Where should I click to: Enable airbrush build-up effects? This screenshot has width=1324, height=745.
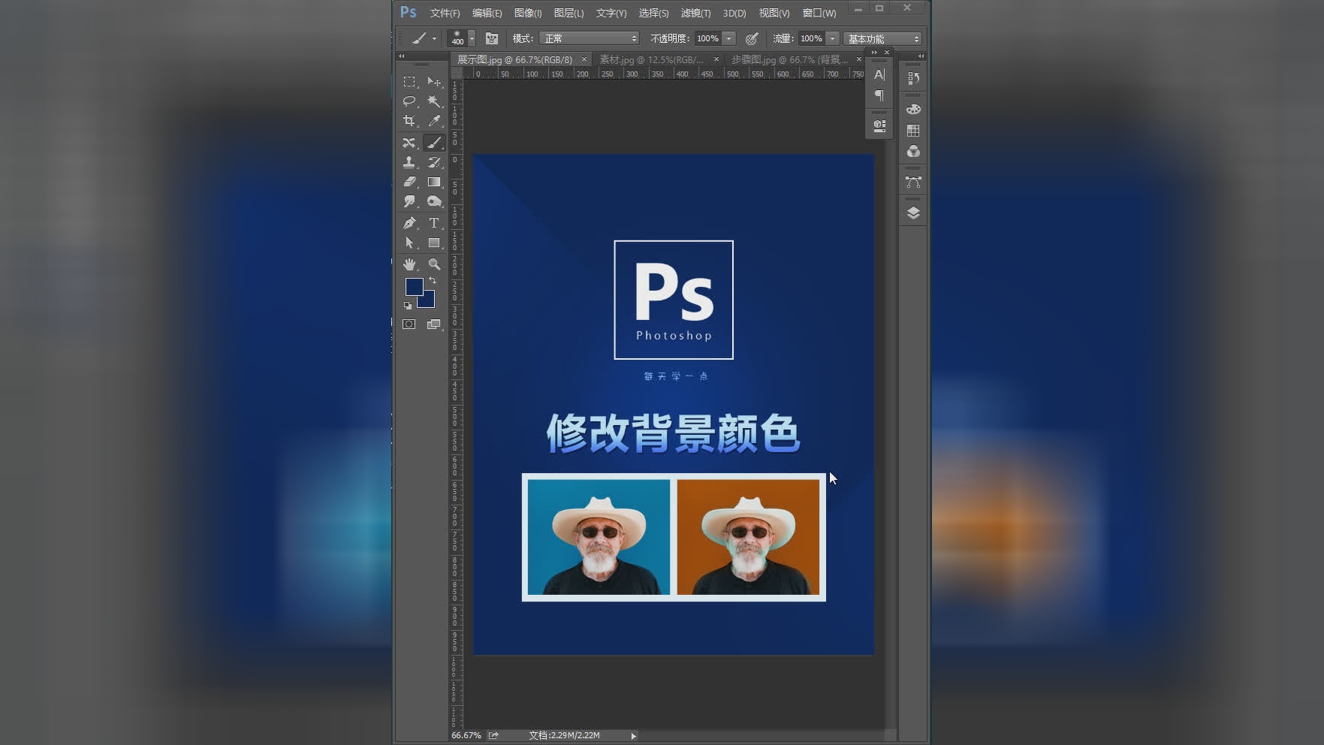752,38
